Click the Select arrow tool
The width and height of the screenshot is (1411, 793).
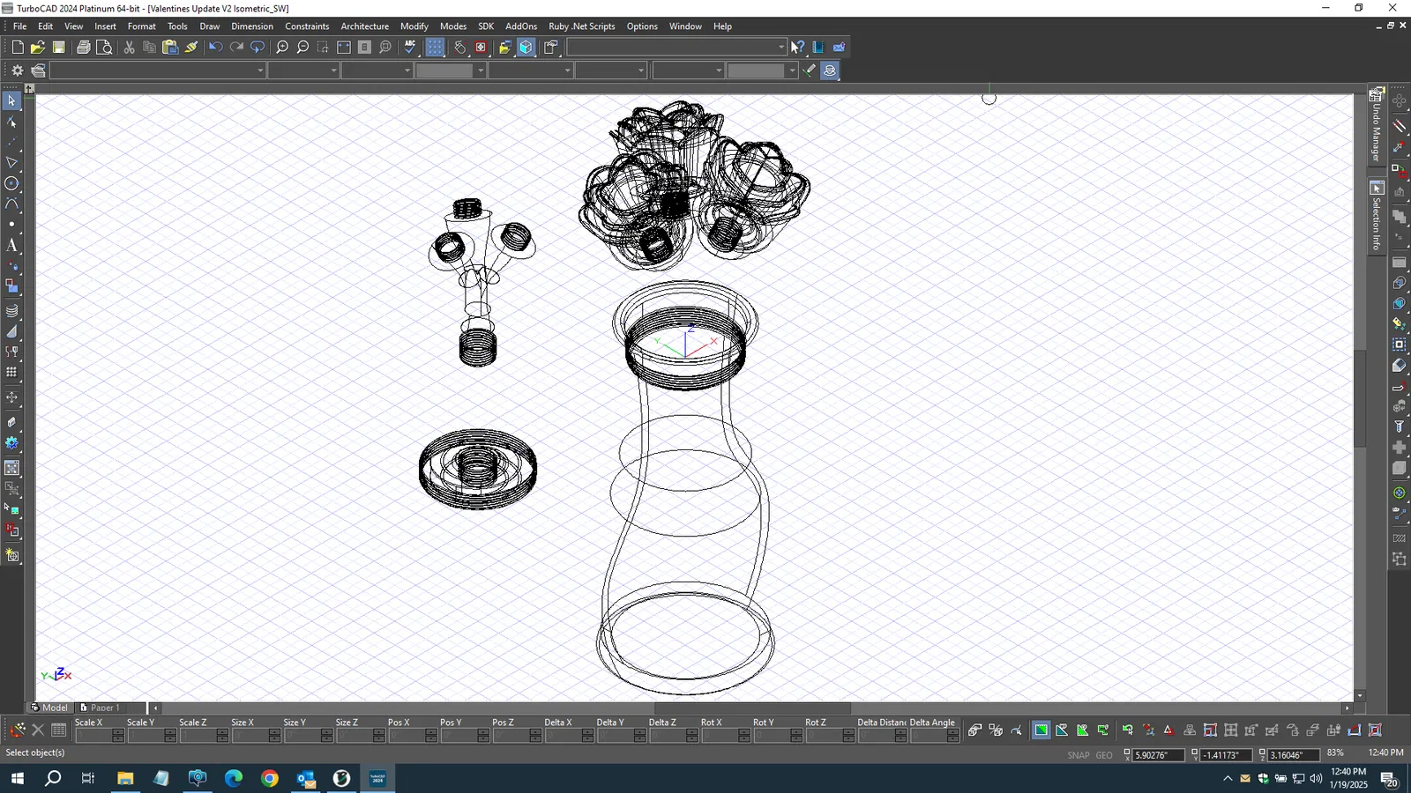coord(11,100)
